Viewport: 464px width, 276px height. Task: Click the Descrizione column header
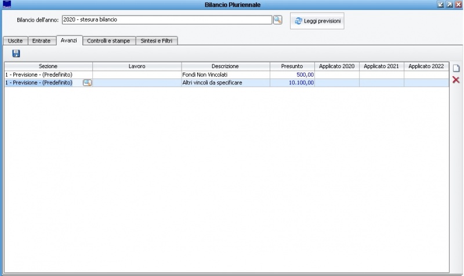[225, 66]
